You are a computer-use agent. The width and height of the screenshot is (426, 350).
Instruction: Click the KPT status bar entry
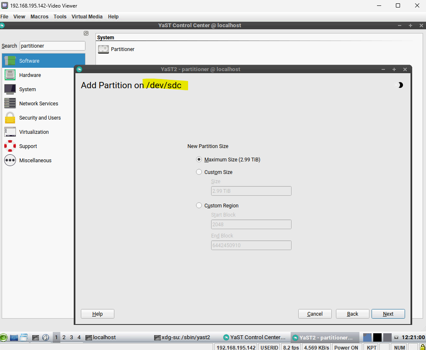(372, 347)
